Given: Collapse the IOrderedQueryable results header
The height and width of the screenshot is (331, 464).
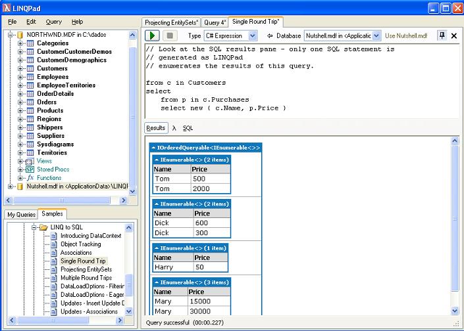Looking at the screenshot, I should pyautogui.click(x=153, y=148).
